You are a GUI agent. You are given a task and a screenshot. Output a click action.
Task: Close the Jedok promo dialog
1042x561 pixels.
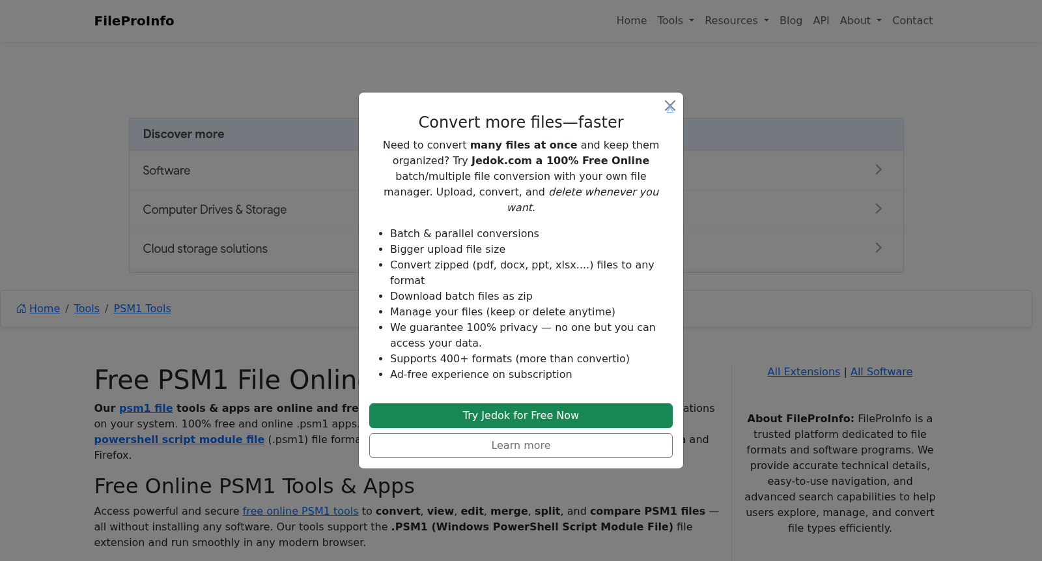669,106
